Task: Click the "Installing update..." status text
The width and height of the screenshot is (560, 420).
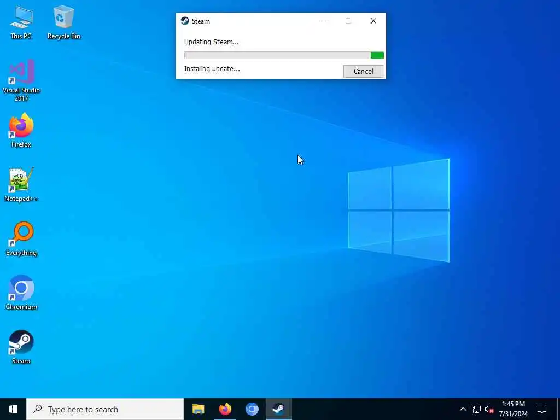Action: click(x=212, y=68)
